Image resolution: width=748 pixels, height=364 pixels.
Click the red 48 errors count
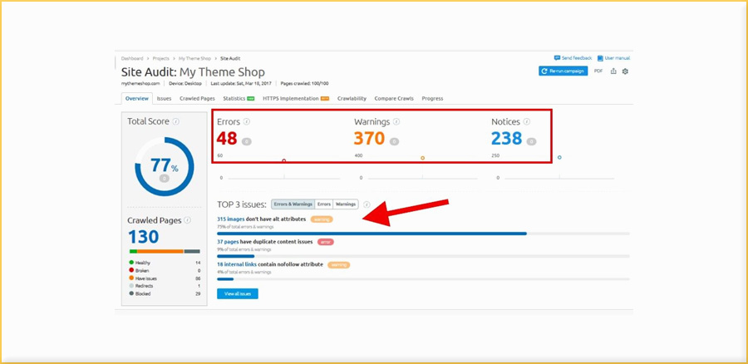[x=227, y=138]
